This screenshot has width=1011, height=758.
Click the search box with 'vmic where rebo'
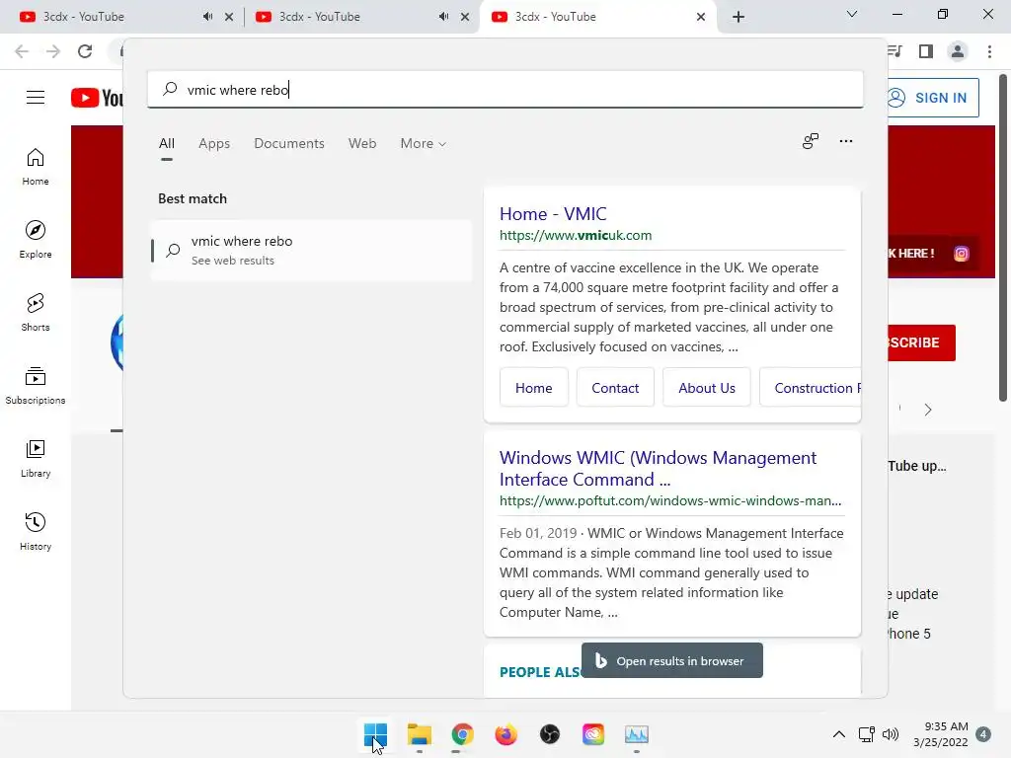[505, 90]
